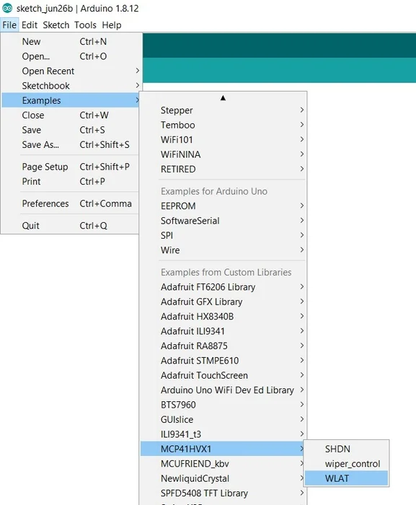This screenshot has height=505, width=416.
Task: Expand the Sketchbook submenu
Action: (x=71, y=86)
